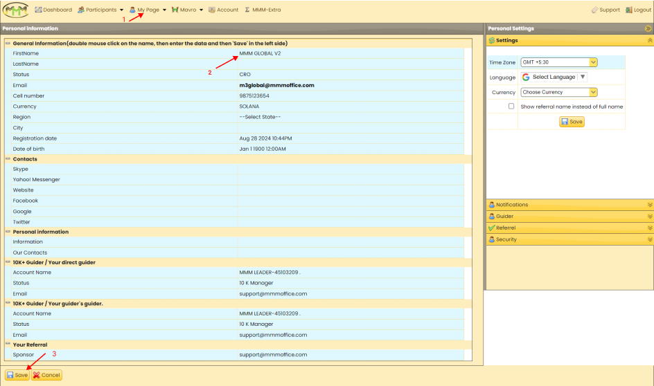Click the Region --Select State-- value
The height and width of the screenshot is (386, 654).
coord(260,117)
